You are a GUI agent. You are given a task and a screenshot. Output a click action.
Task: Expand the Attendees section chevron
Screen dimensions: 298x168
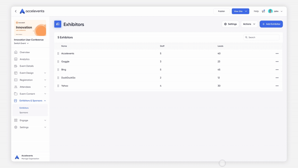(45, 87)
